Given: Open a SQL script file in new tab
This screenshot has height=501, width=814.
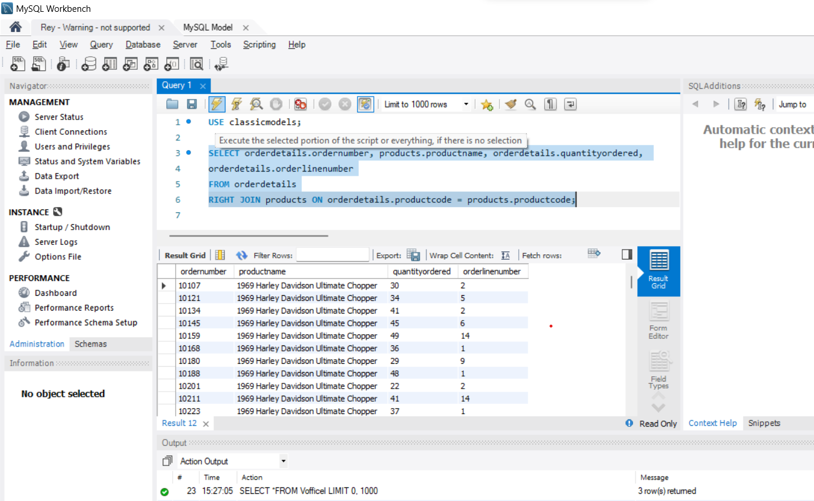Looking at the screenshot, I should point(39,64).
